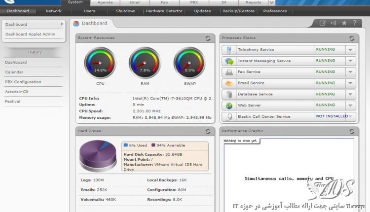This screenshot has height=212, width=370.
Task: Click the Telephony Service phone icon
Action: pyautogui.click(x=229, y=50)
